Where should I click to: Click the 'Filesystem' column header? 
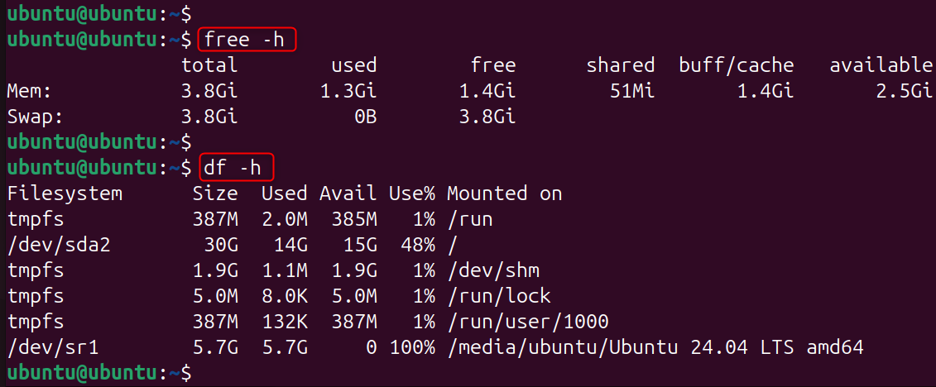click(x=64, y=193)
